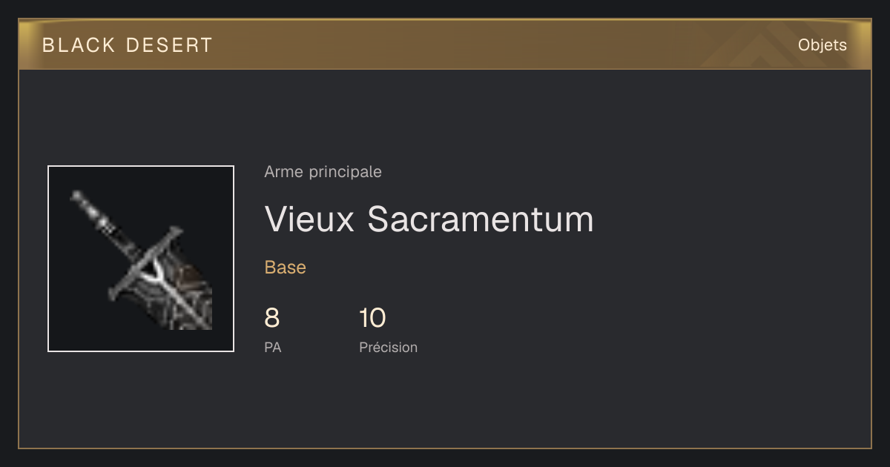Click the letter V of Vieux
Image resolution: width=890 pixels, height=467 pixels.
276,219
